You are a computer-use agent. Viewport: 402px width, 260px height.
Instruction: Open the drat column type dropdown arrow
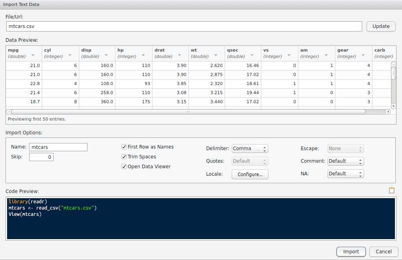[x=179, y=56]
